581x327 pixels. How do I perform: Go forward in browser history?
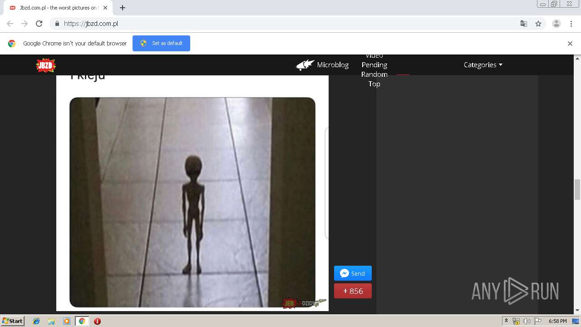[25, 24]
